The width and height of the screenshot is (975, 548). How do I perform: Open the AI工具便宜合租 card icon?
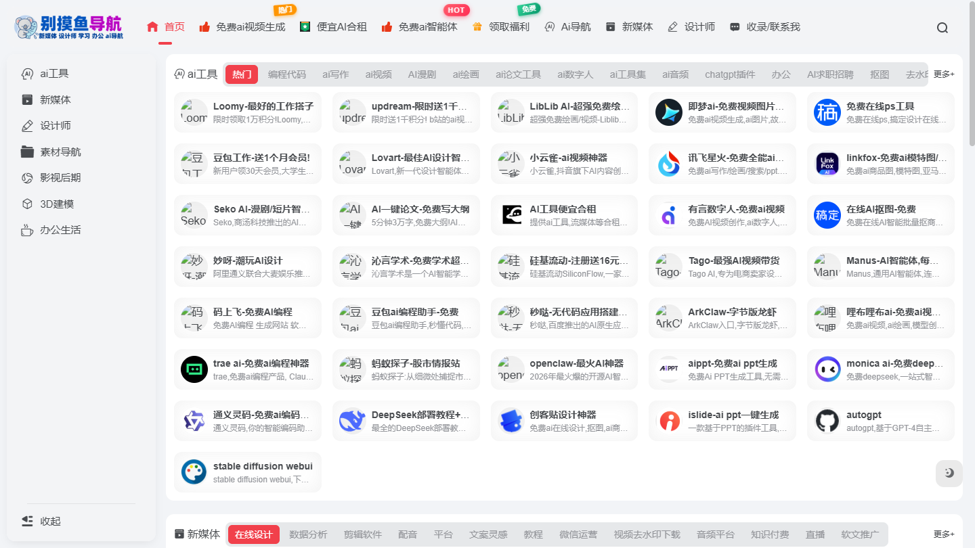[x=511, y=215]
